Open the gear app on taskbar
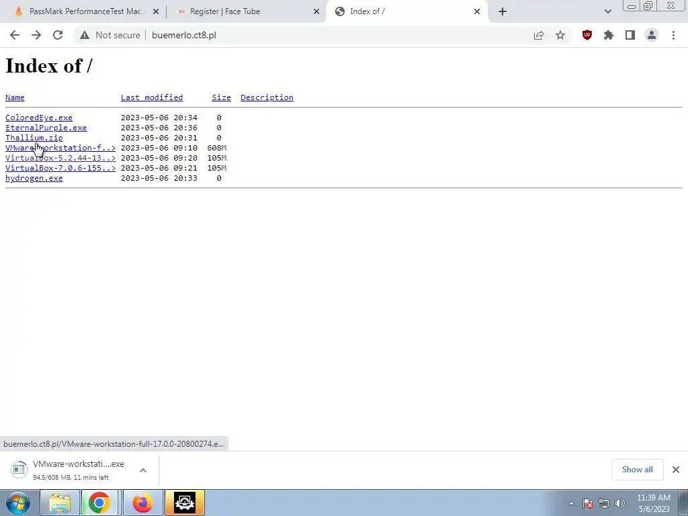 [x=185, y=503]
